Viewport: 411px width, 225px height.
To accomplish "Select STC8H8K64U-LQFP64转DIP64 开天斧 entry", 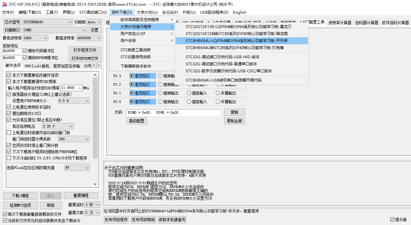I will click(242, 41).
